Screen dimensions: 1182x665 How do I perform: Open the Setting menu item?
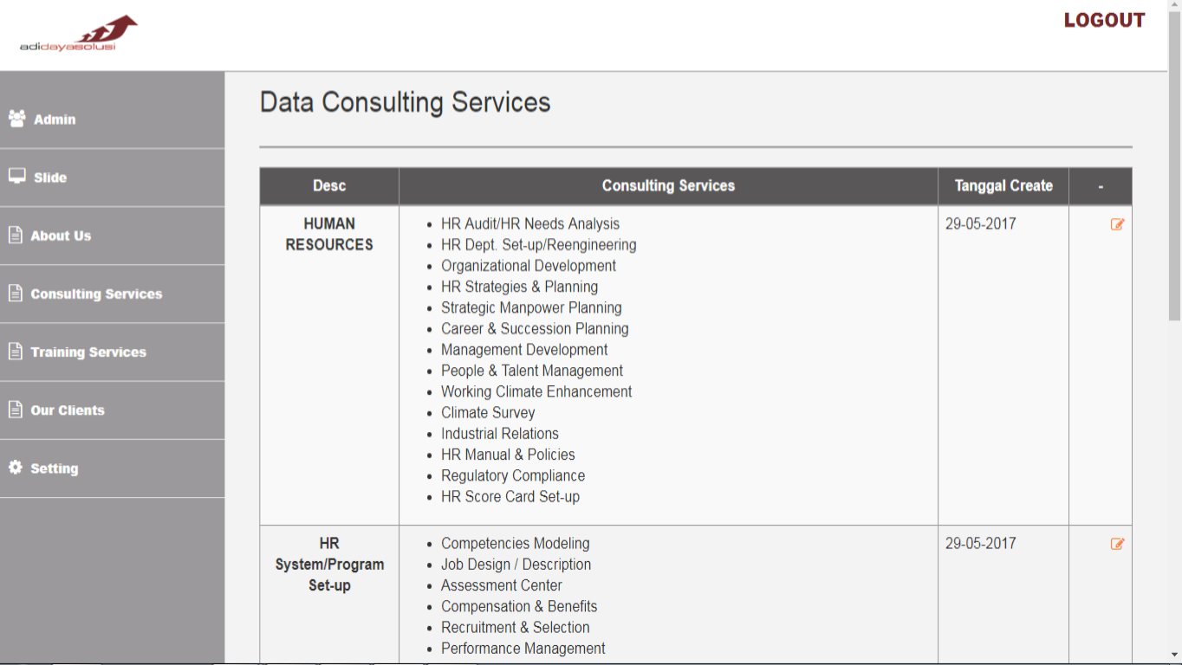55,468
